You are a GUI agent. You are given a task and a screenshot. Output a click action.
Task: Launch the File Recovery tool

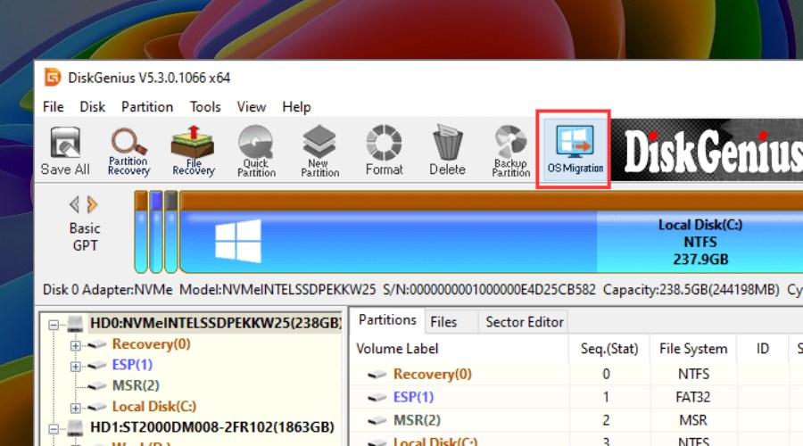193,151
